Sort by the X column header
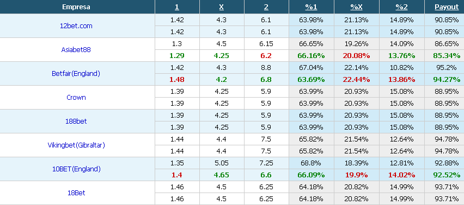This screenshot has width=464, height=205. (x=221, y=7)
